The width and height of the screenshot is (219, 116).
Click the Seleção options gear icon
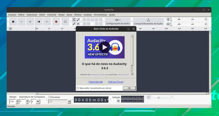click(118, 101)
